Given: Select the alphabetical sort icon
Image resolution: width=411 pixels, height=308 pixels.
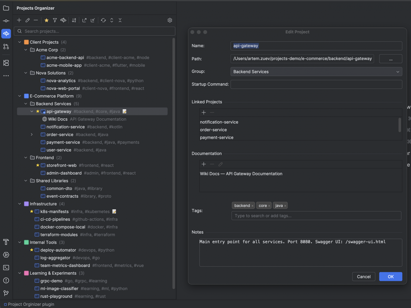Looking at the screenshot, I should pyautogui.click(x=74, y=20).
